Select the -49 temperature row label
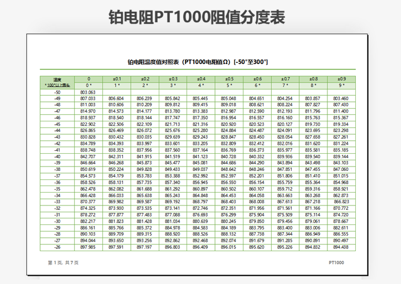401x284 pixels. coord(57,99)
